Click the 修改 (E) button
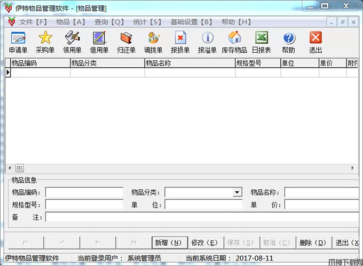 click(x=206, y=243)
